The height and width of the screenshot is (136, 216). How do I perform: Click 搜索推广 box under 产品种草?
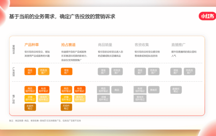pos(30,71)
